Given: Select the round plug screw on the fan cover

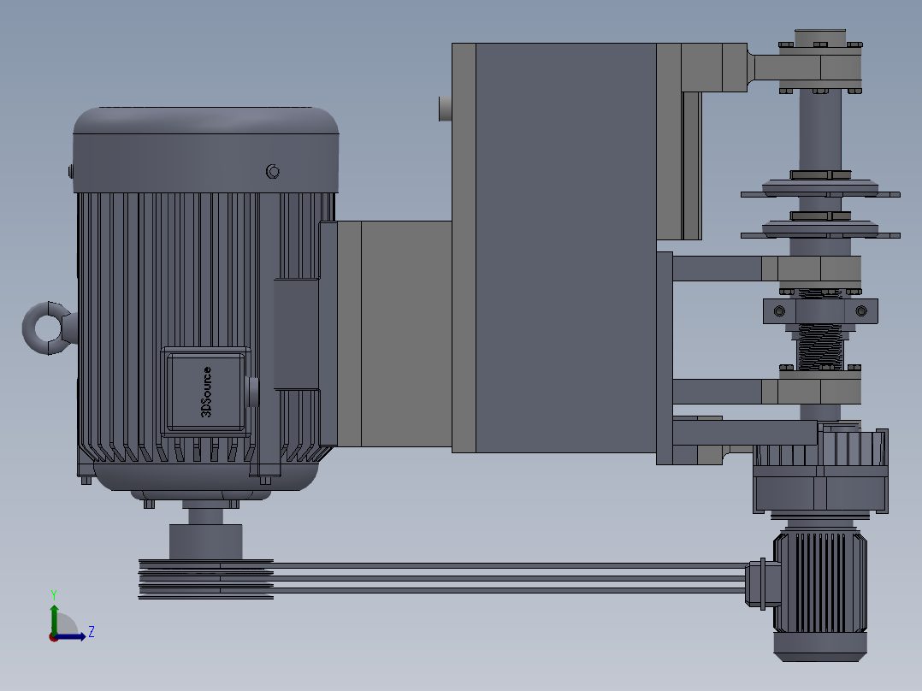Looking at the screenshot, I should (x=272, y=171).
